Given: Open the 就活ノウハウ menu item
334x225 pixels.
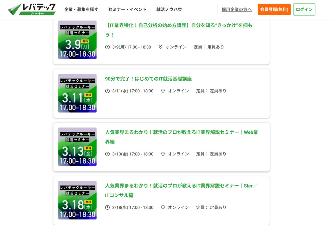Looking at the screenshot, I should tap(169, 9).
